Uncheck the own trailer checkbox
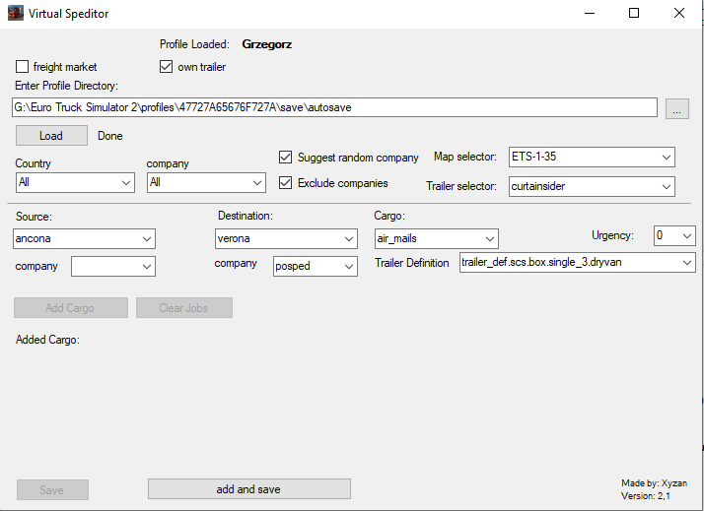 (x=167, y=67)
